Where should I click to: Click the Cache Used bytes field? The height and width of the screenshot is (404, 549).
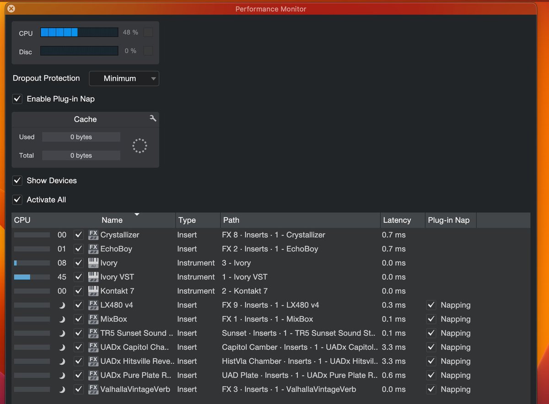81,137
